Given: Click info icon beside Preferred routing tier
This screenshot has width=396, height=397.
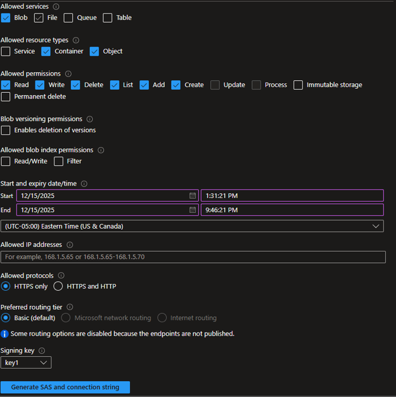Looking at the screenshot, I should [x=70, y=307].
